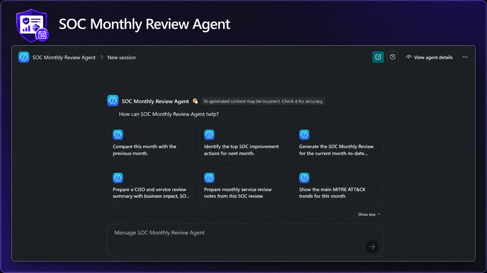Click icon on 'Compare this month' card

tap(118, 135)
